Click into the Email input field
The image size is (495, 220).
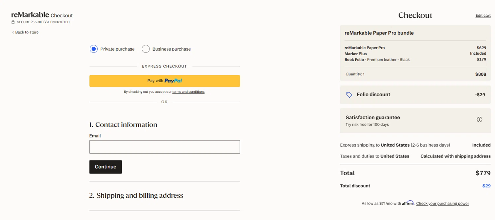coord(164,147)
